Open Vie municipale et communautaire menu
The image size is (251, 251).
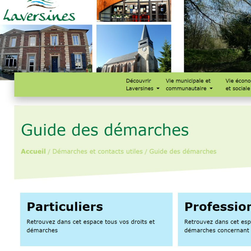pos(188,85)
